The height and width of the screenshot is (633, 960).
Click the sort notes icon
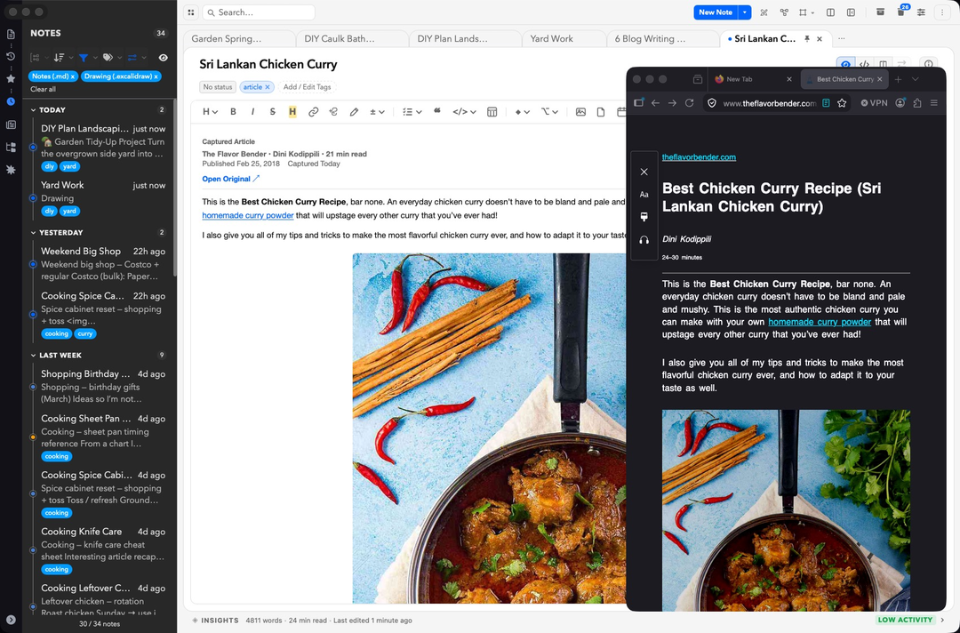coord(59,58)
